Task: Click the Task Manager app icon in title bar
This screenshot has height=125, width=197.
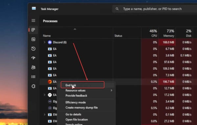Action: click(x=34, y=9)
